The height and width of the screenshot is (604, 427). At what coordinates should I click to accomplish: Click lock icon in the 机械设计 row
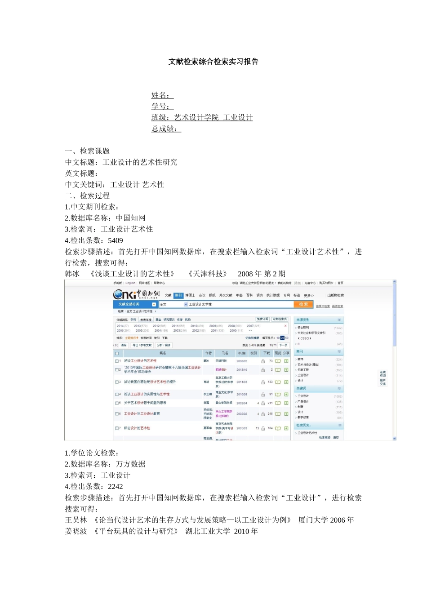pos(263,370)
